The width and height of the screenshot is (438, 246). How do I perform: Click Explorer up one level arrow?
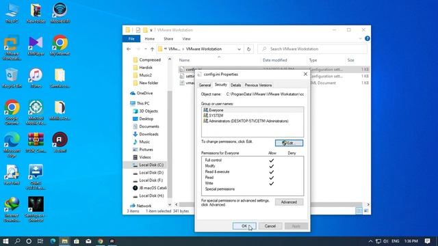(x=152, y=49)
